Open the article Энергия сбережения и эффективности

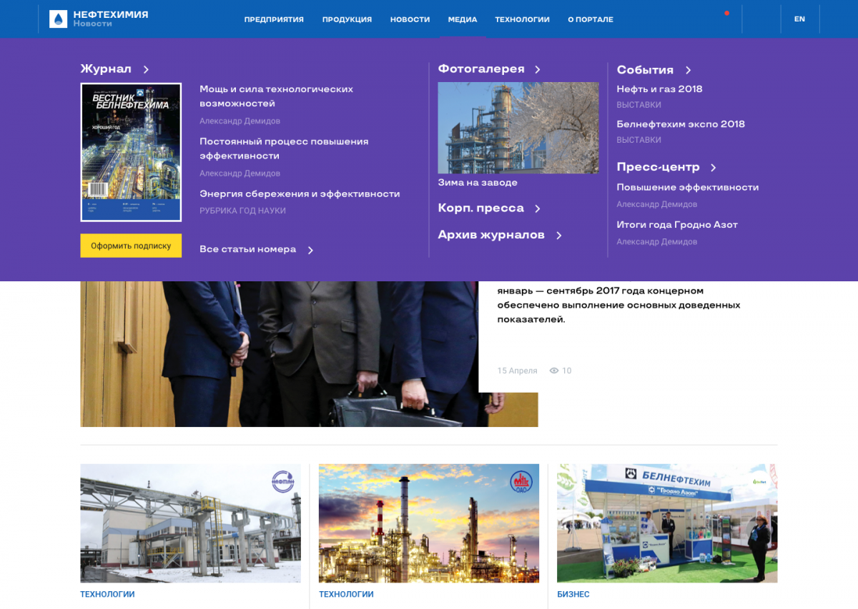[300, 193]
